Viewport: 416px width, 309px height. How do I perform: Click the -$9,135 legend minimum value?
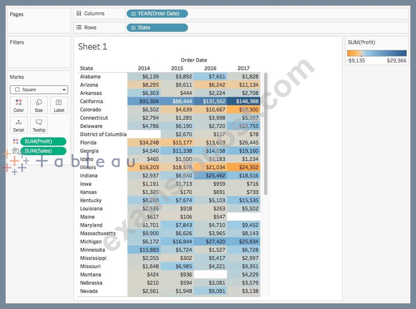point(356,60)
